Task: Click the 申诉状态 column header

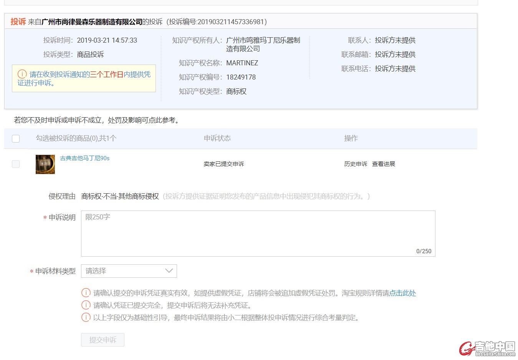Action: pos(217,138)
